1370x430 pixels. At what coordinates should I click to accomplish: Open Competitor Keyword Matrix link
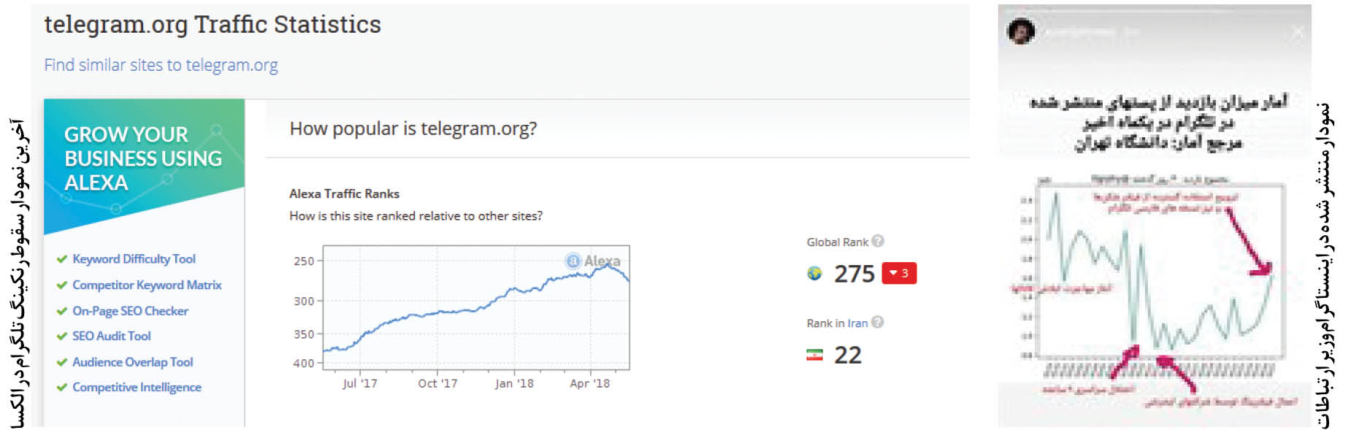pyautogui.click(x=147, y=285)
